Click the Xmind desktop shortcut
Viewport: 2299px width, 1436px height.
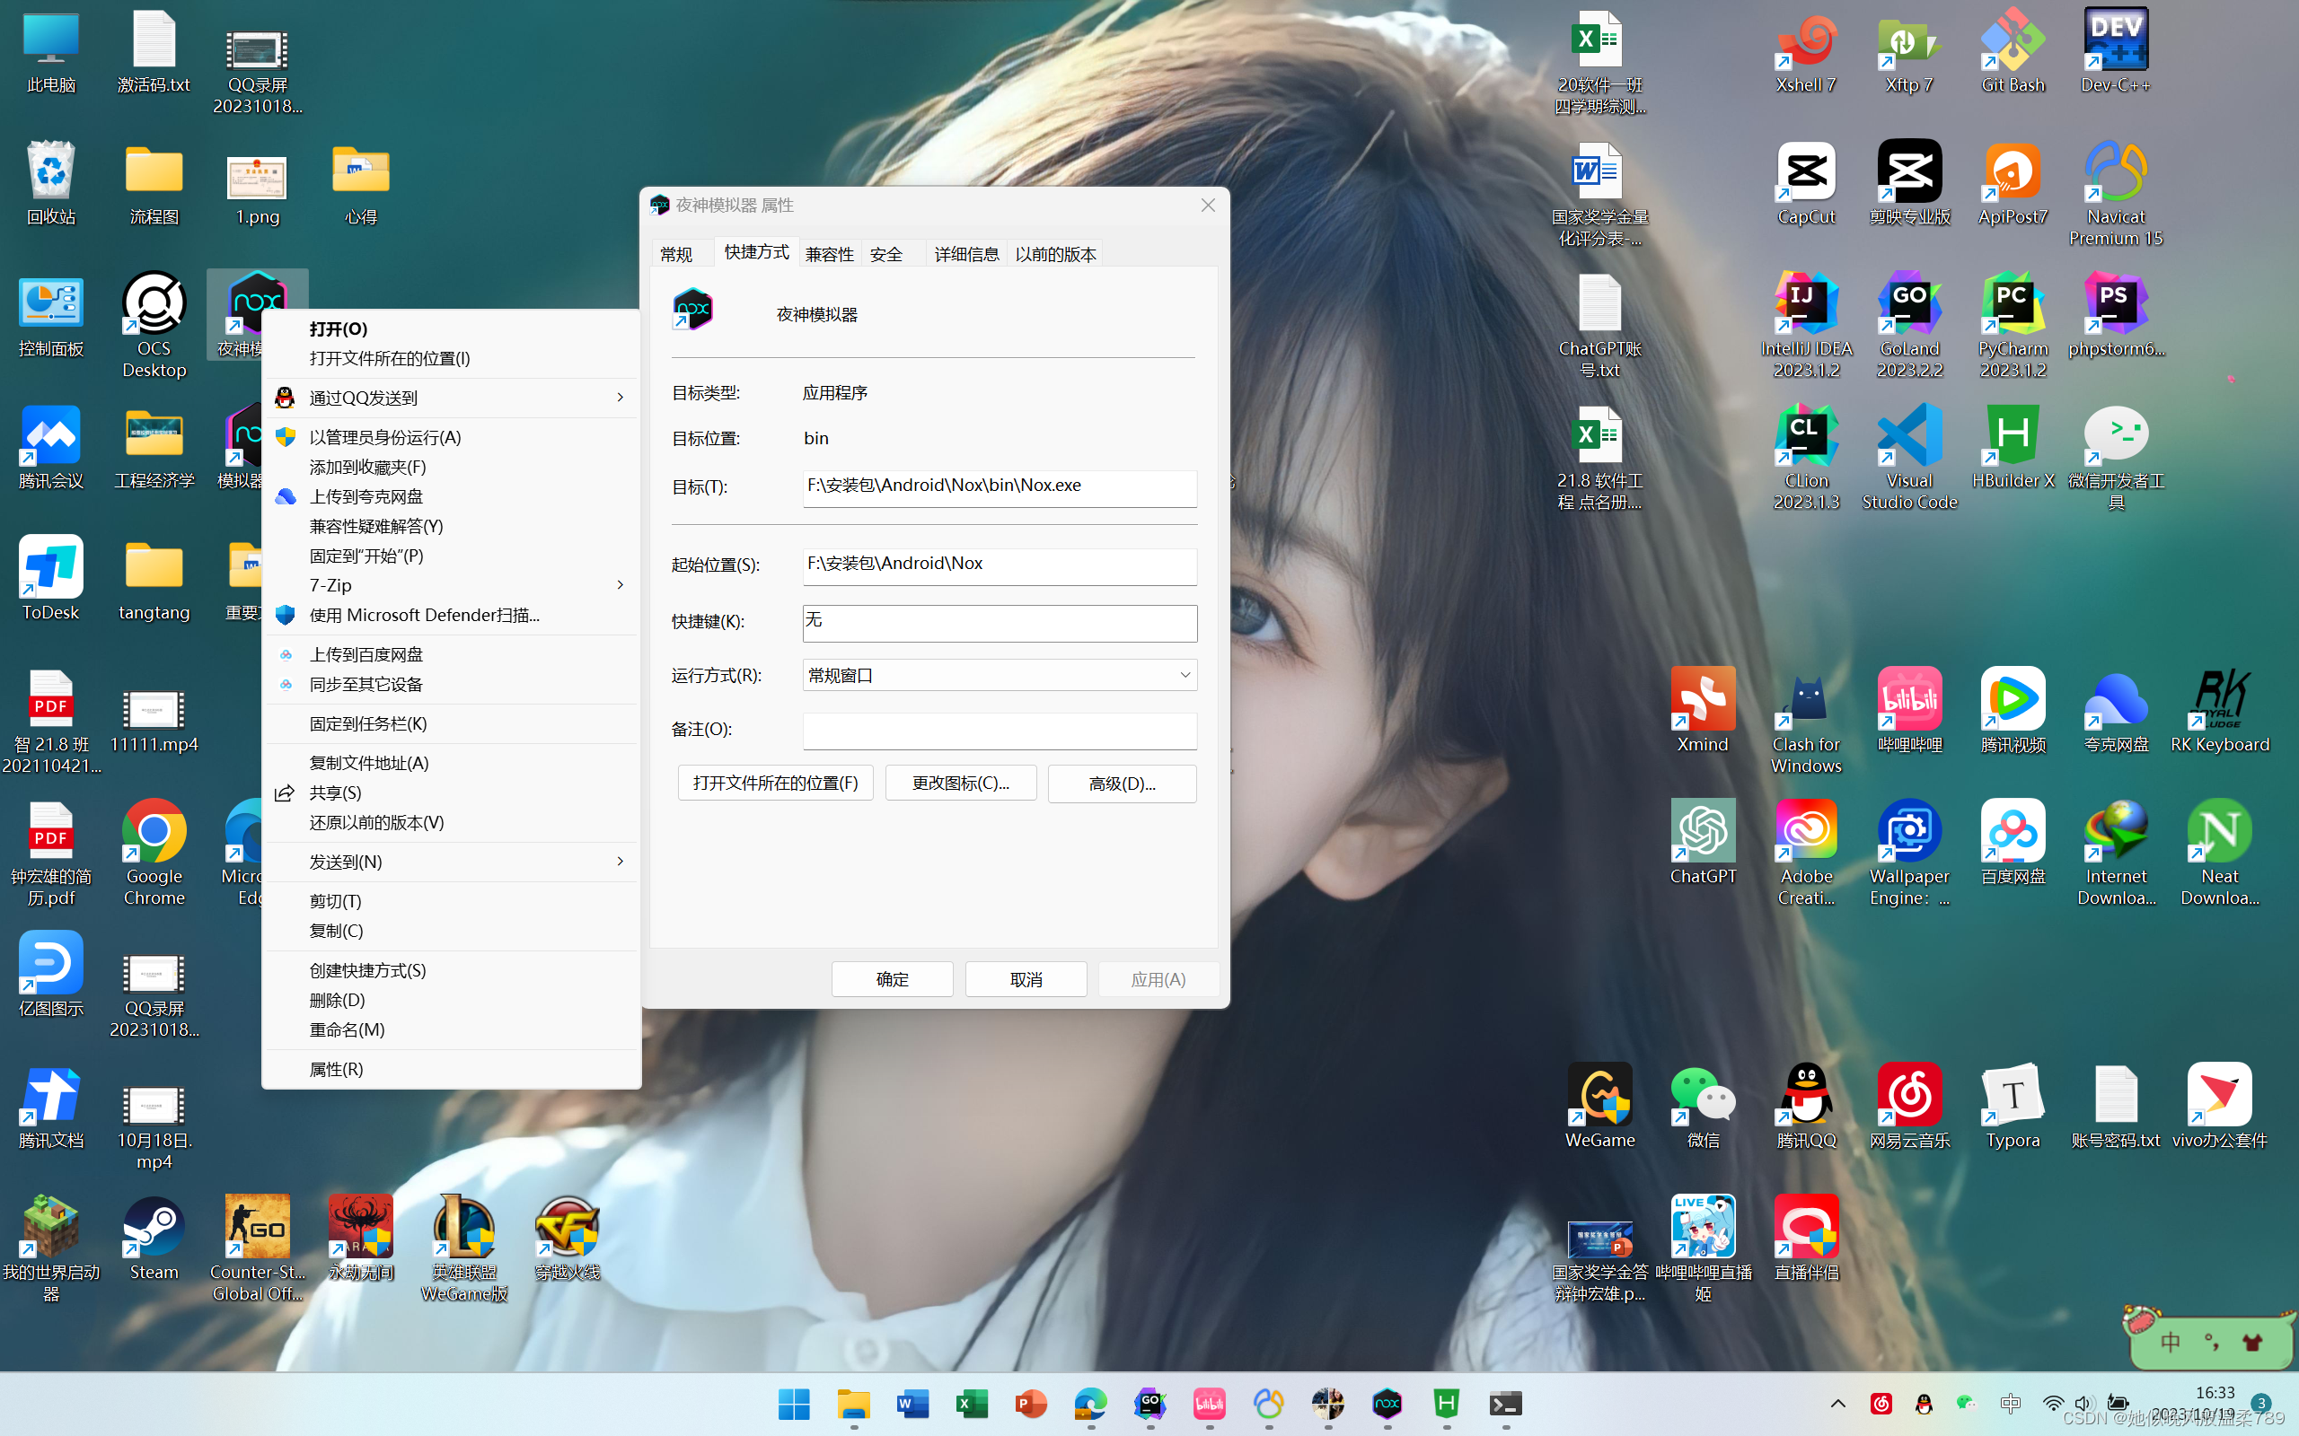coord(1702,712)
